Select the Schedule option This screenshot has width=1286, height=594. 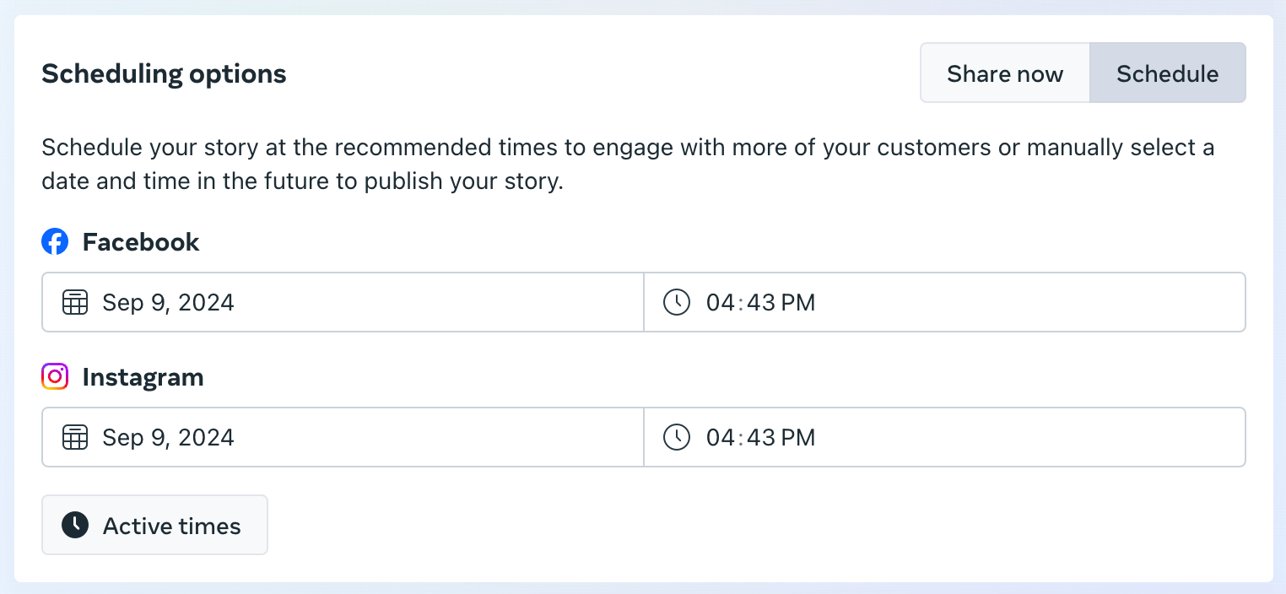tap(1168, 73)
